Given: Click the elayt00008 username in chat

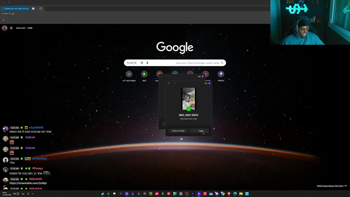Looking at the screenshot, I should click(x=36, y=128).
